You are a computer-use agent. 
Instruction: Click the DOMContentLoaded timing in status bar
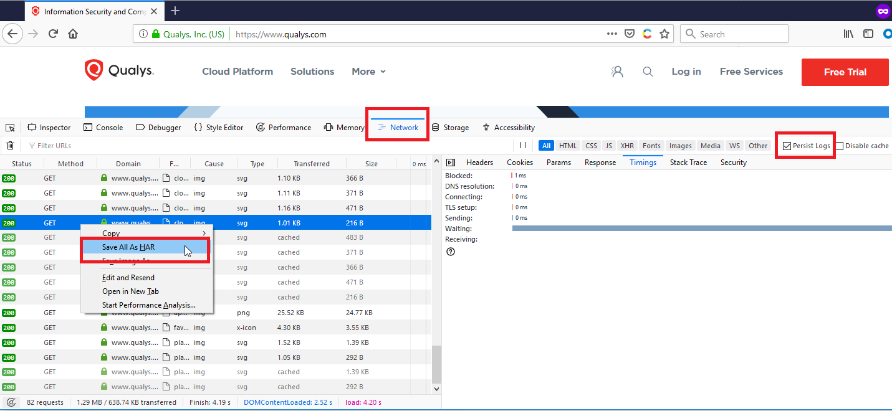[x=288, y=402]
